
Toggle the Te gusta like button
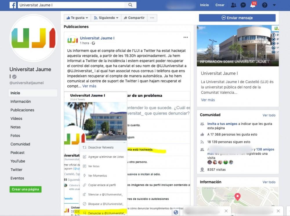[77, 18]
